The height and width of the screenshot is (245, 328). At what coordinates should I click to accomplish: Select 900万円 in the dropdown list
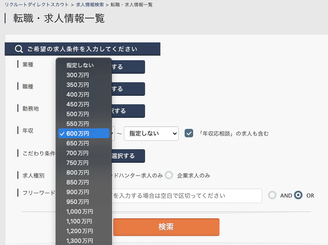coord(84,192)
